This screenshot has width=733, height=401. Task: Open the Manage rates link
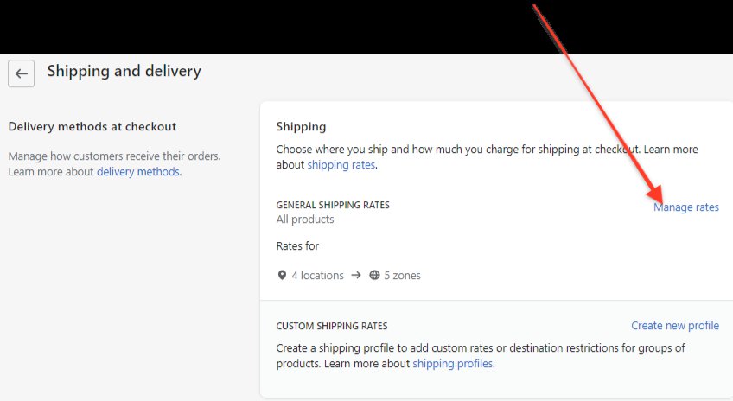tap(685, 207)
